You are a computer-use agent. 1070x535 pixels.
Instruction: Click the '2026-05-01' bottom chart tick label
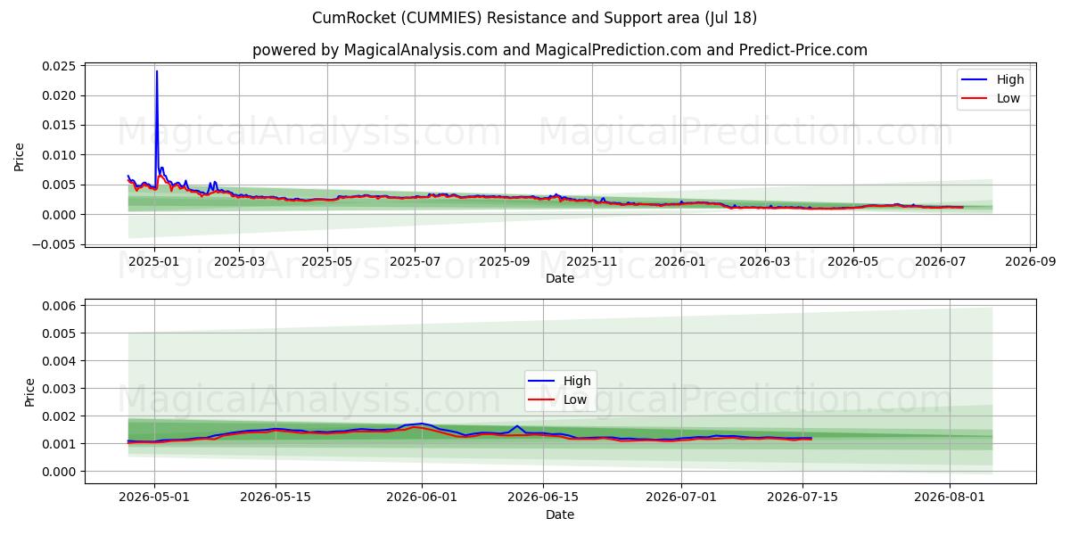(x=154, y=498)
